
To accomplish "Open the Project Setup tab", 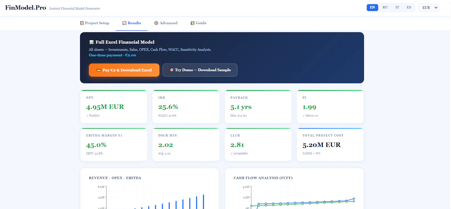I will pos(95,23).
